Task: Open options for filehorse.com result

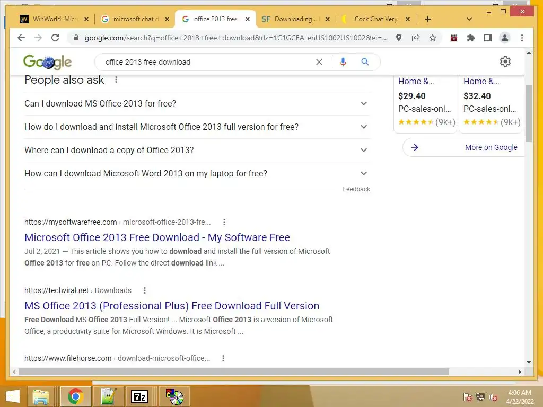Action: pos(223,358)
